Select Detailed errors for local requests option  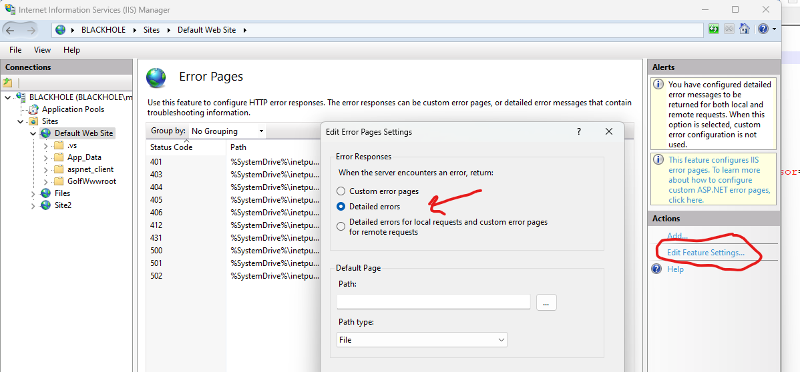tap(341, 227)
